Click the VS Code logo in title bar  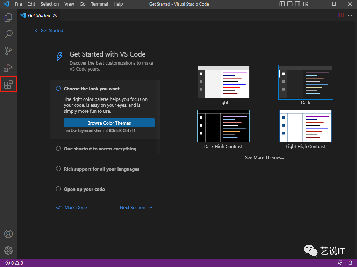pos(6,4)
